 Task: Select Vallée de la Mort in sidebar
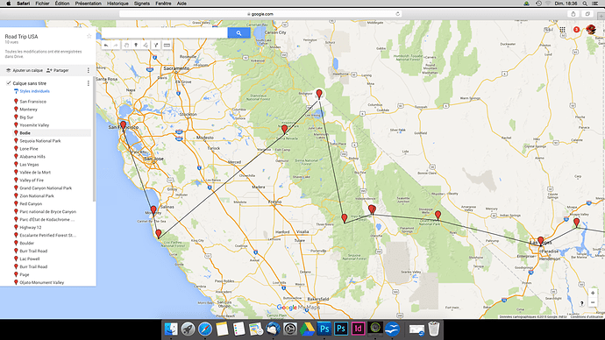tap(35, 173)
